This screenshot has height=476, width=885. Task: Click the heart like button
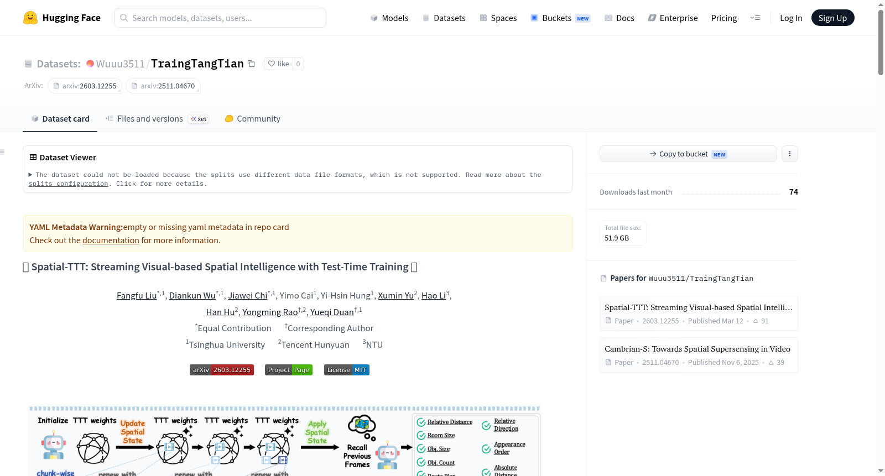278,64
